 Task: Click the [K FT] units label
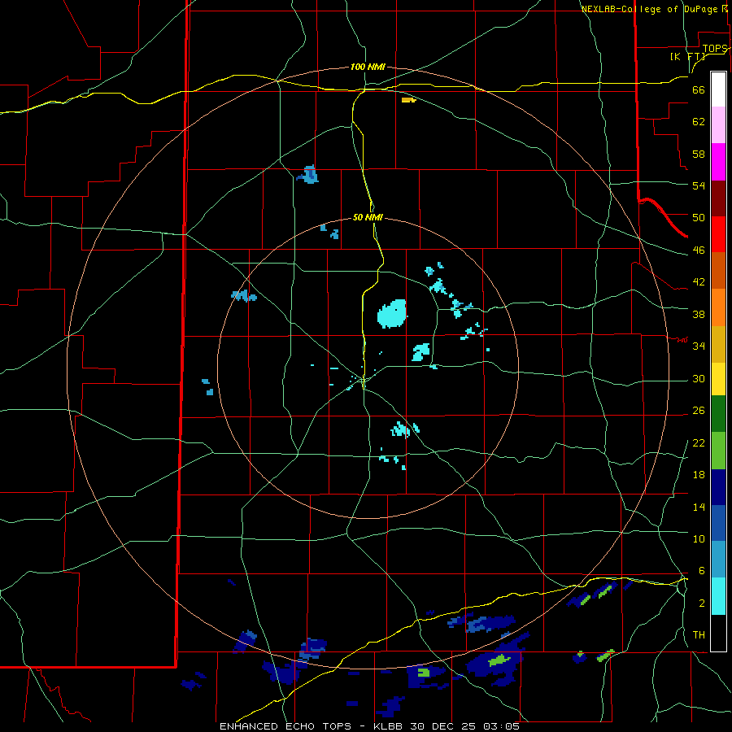[x=687, y=56]
